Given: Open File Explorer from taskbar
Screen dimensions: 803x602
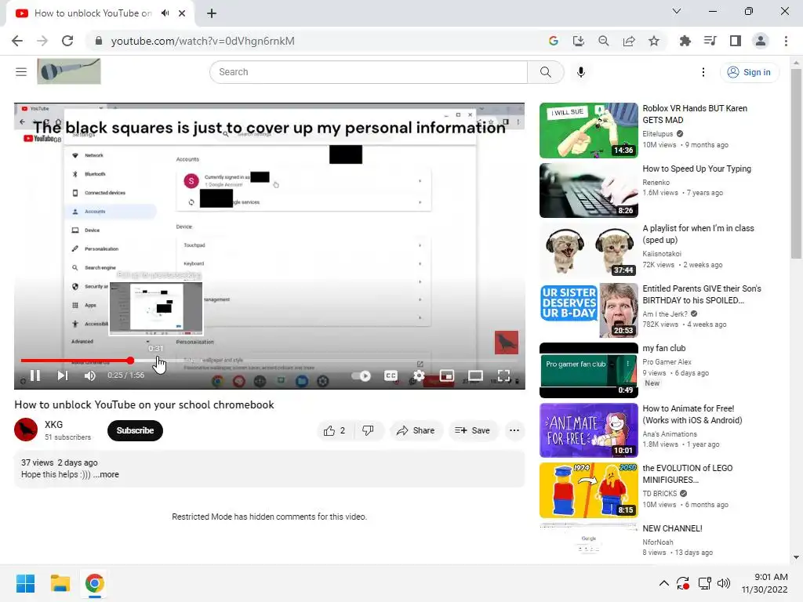Looking at the screenshot, I should point(60,583).
